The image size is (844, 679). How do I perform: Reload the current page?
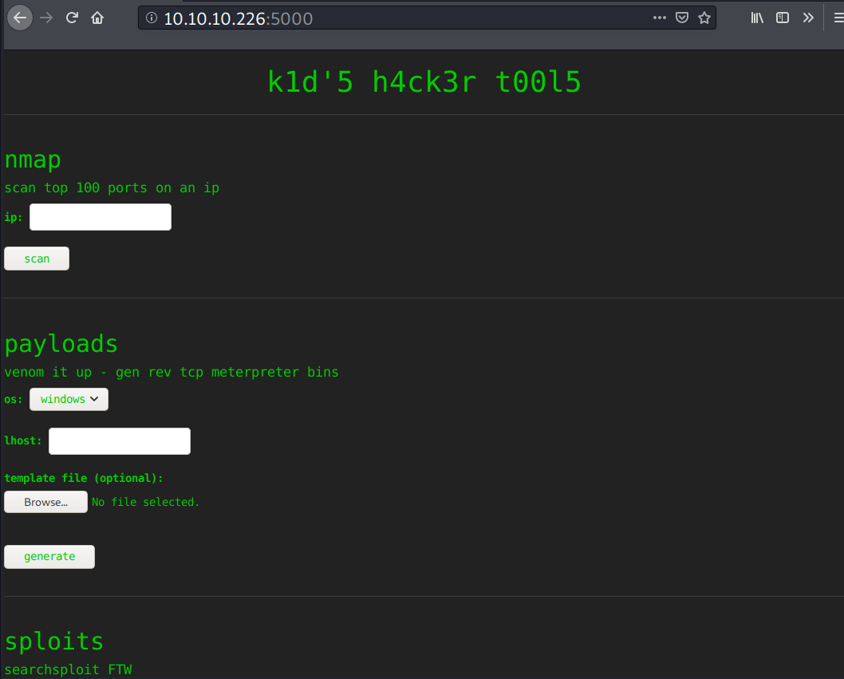click(72, 18)
